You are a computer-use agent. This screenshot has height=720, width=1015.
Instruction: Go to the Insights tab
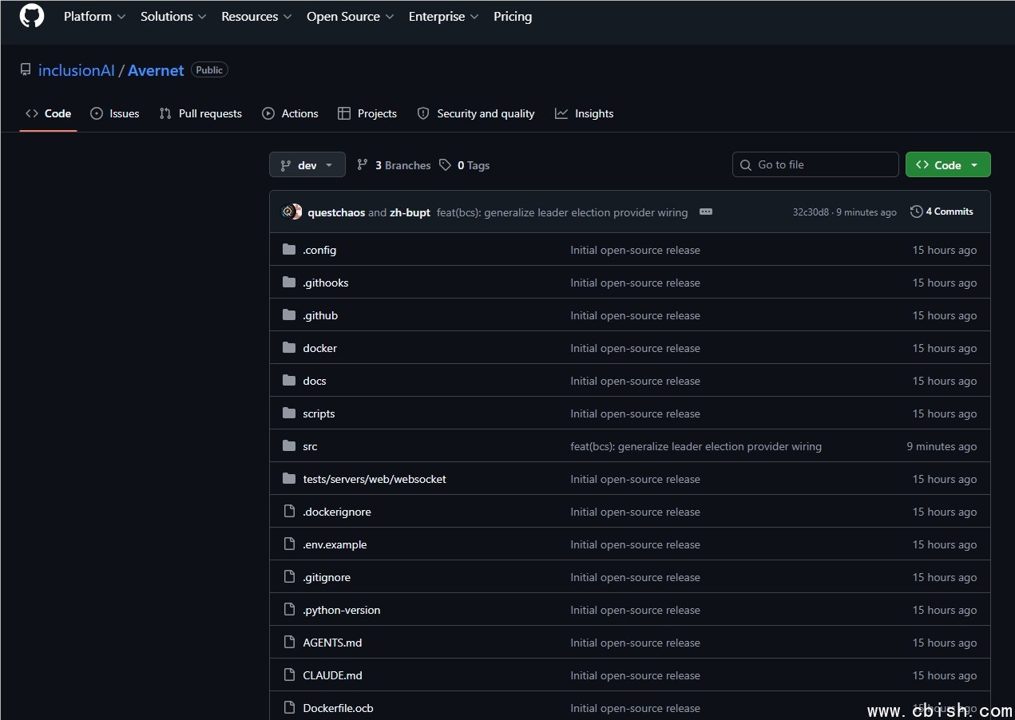click(x=585, y=113)
